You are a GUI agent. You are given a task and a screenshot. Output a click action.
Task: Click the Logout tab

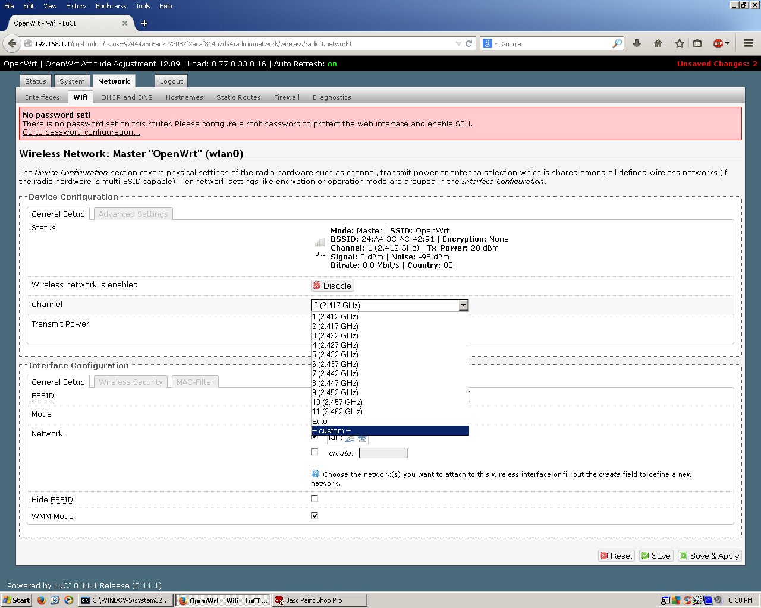point(171,81)
